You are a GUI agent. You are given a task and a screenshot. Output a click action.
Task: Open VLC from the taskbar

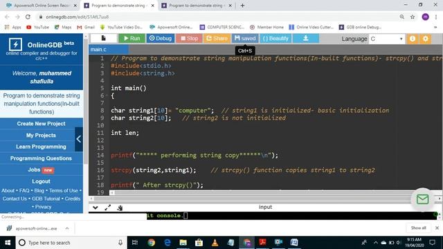[215, 243]
